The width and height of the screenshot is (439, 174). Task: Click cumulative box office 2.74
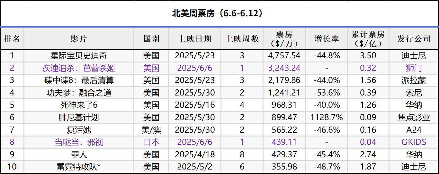click(x=368, y=155)
